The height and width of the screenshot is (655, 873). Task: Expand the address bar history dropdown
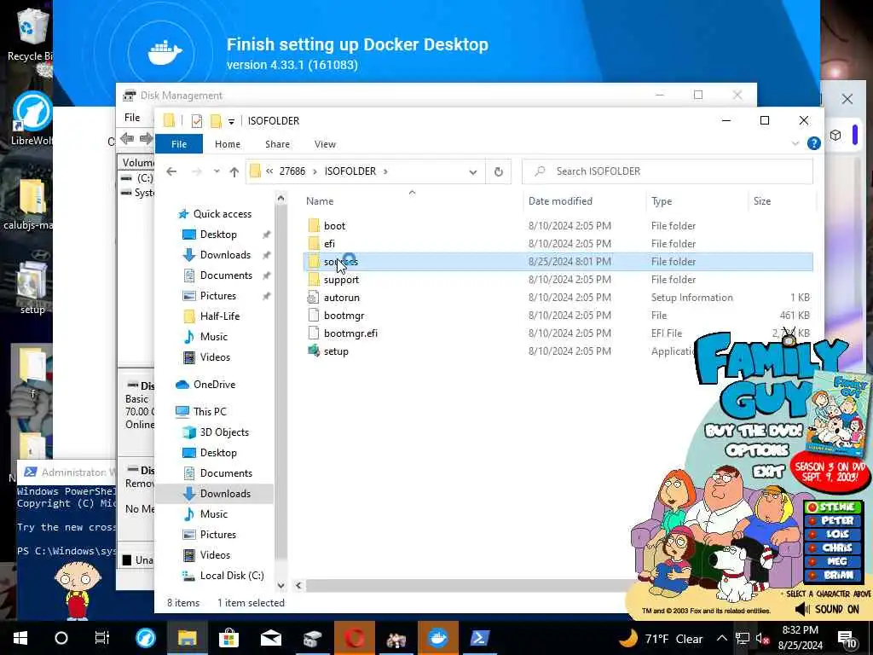coord(472,171)
